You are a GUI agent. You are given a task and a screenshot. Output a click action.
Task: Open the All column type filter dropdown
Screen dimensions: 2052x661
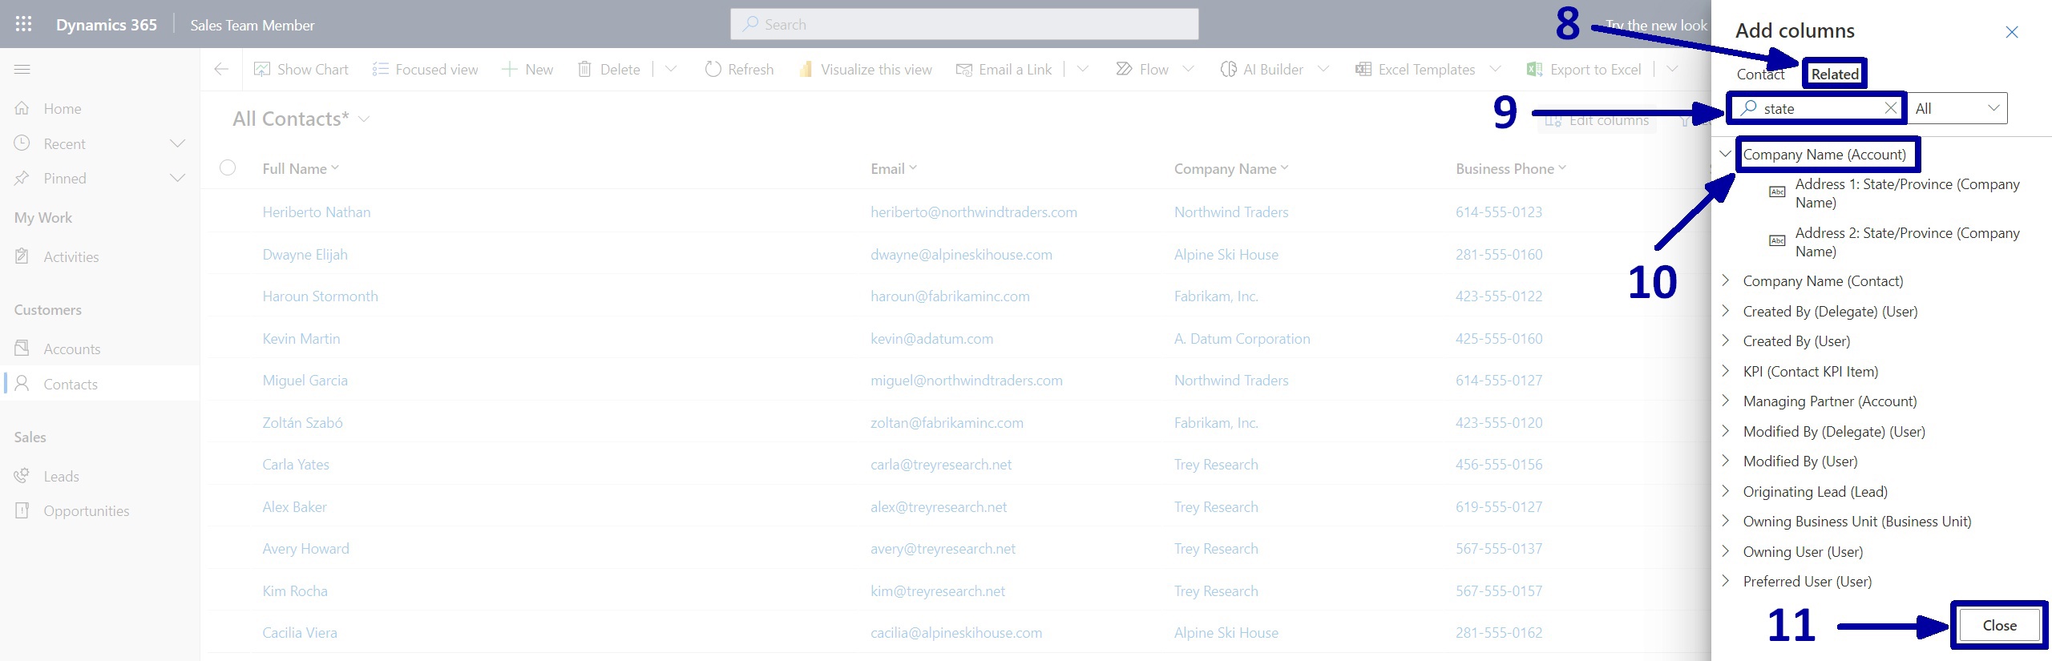coord(1957,108)
